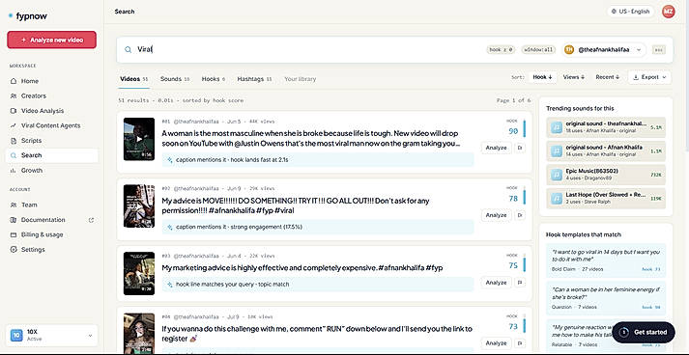Click the 'strong engagement (17.5%)' insight

(x=318, y=228)
